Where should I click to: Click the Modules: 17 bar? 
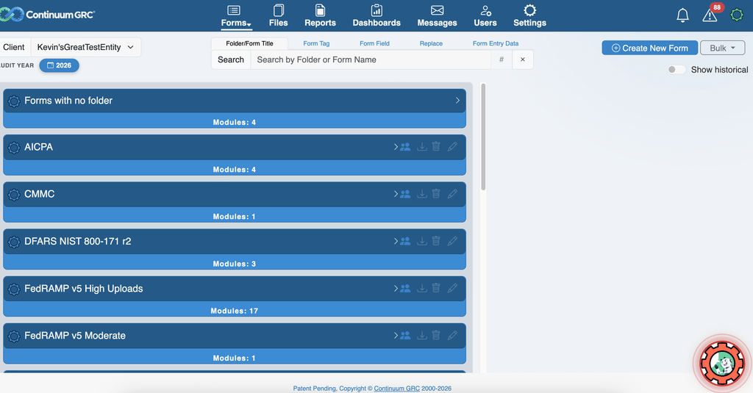pos(235,311)
